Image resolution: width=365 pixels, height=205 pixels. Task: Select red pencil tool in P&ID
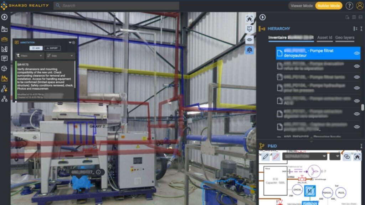coord(276,157)
